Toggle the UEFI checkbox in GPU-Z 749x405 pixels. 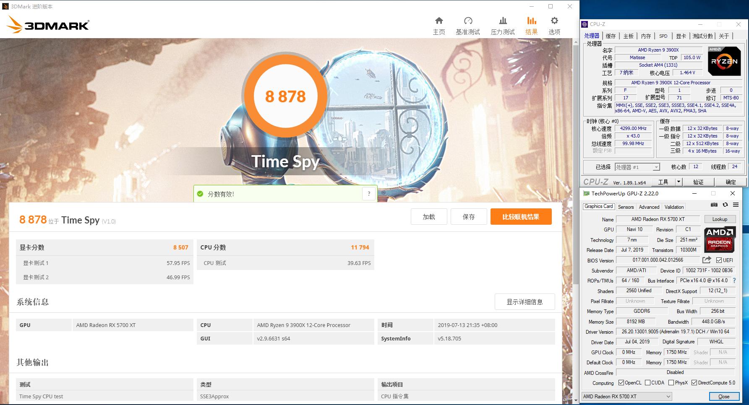coord(718,260)
